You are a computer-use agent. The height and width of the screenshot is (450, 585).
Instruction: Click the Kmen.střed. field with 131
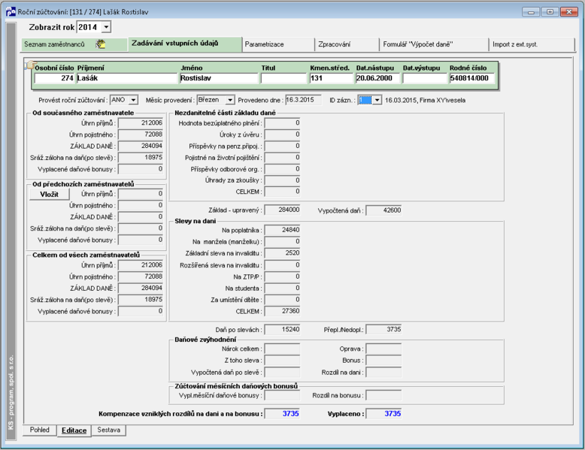point(331,78)
